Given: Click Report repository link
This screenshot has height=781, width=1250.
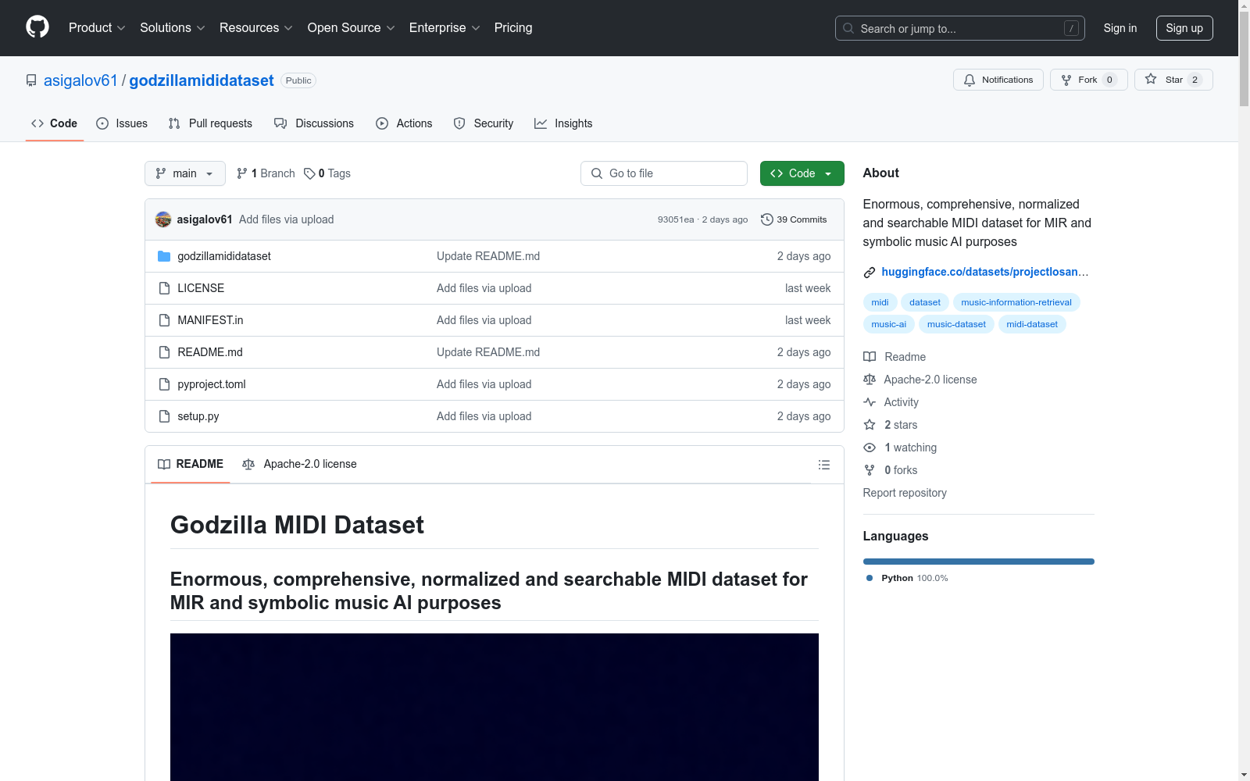Looking at the screenshot, I should tap(905, 493).
